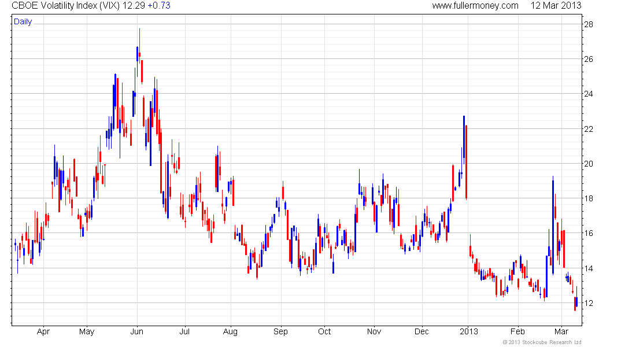This screenshot has height=347, width=636.
Task: Click the Jun x-axis label
Action: tap(136, 331)
